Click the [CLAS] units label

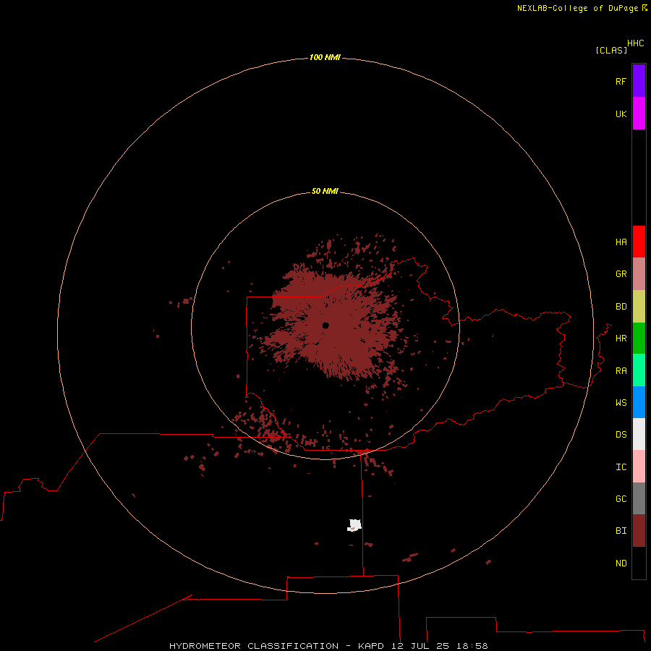611,51
